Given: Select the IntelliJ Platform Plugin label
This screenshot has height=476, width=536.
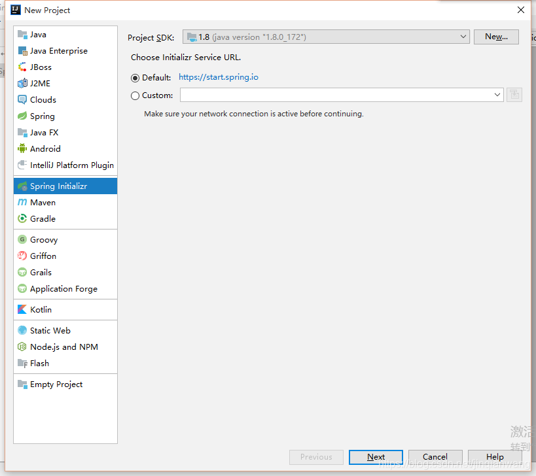Looking at the screenshot, I should coord(72,165).
